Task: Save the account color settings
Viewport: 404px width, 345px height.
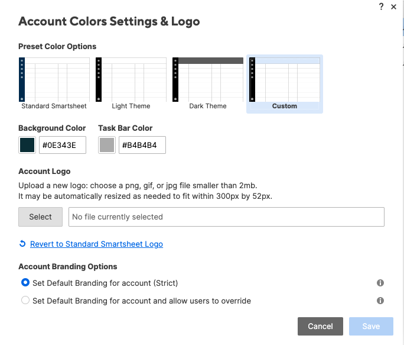Action: point(371,326)
